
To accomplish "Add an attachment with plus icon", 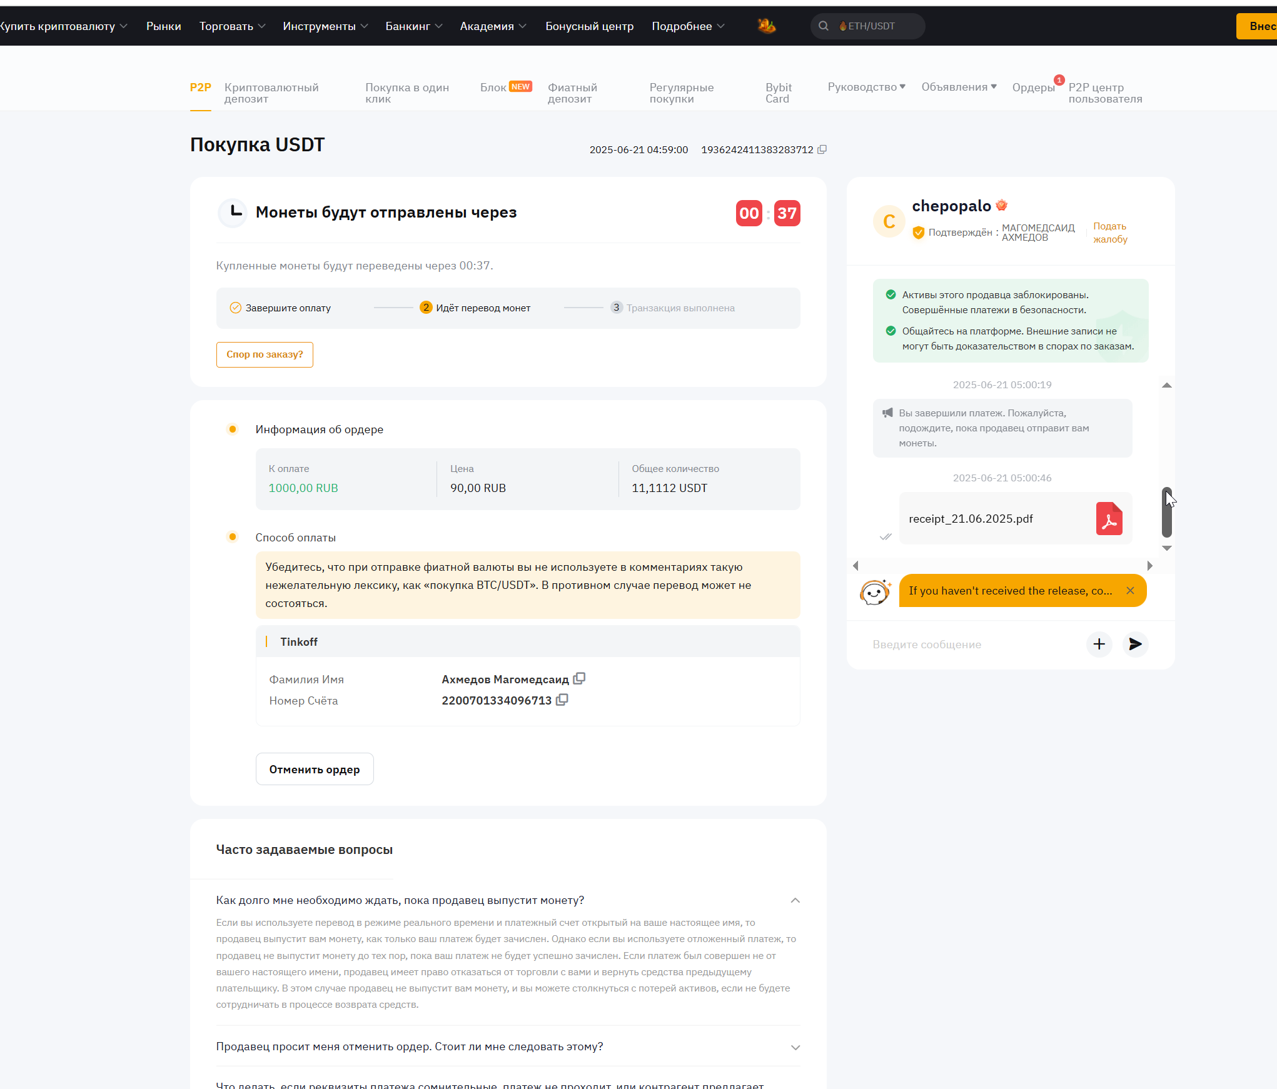I will point(1099,644).
